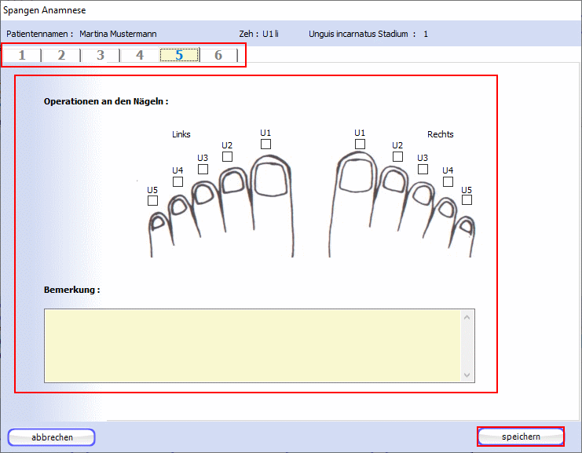Select right foot U5 checkbox
This screenshot has width=582, height=453.
(467, 200)
